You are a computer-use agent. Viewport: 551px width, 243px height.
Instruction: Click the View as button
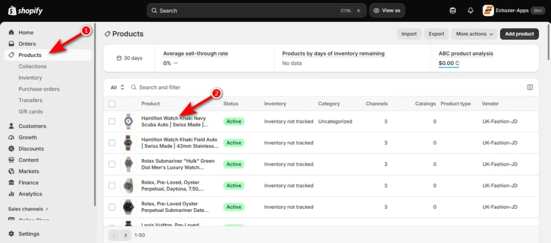387,11
